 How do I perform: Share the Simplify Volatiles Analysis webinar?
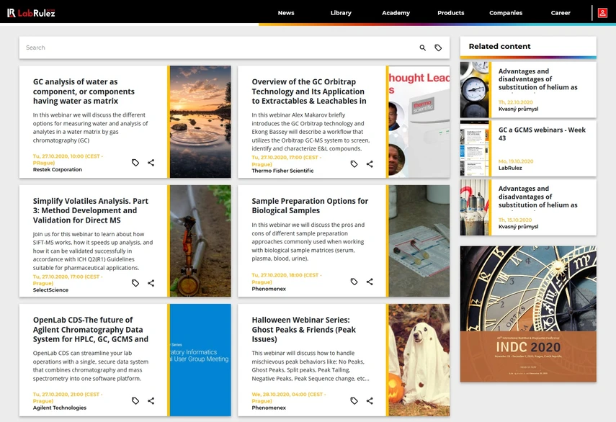pyautogui.click(x=151, y=283)
